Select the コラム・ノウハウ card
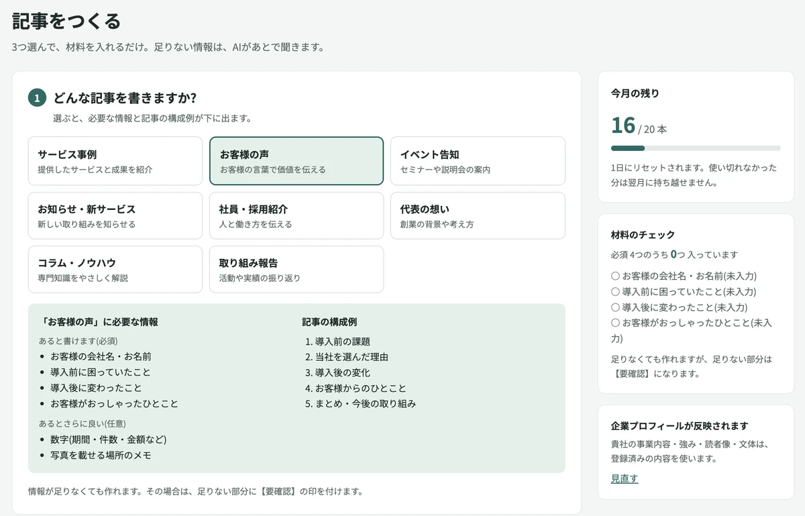Screen dimensions: 805x516 click(115, 269)
